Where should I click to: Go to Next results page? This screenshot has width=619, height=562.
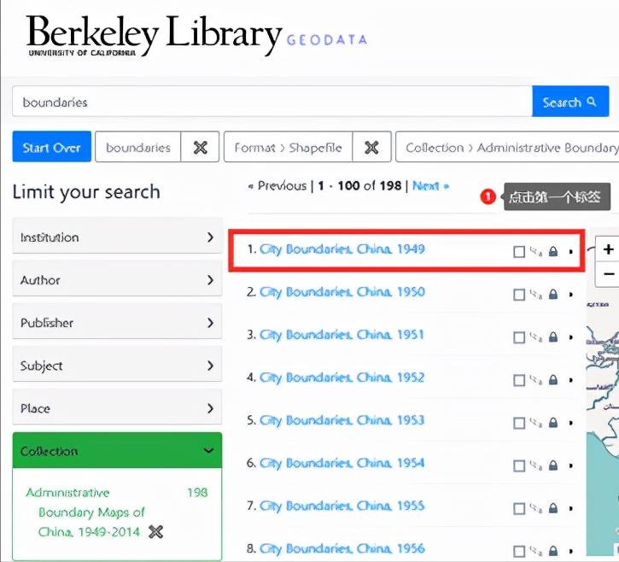click(427, 185)
